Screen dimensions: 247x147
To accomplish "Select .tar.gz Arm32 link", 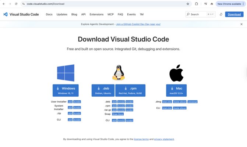I will [121, 110].
